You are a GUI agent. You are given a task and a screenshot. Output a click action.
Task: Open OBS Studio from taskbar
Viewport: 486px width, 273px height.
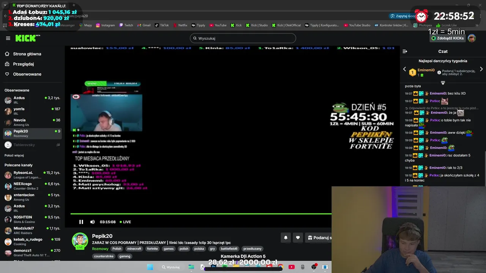tap(314, 267)
